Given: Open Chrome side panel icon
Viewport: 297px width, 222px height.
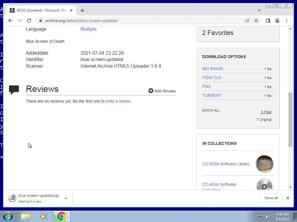Looking at the screenshot, I should [268, 21].
